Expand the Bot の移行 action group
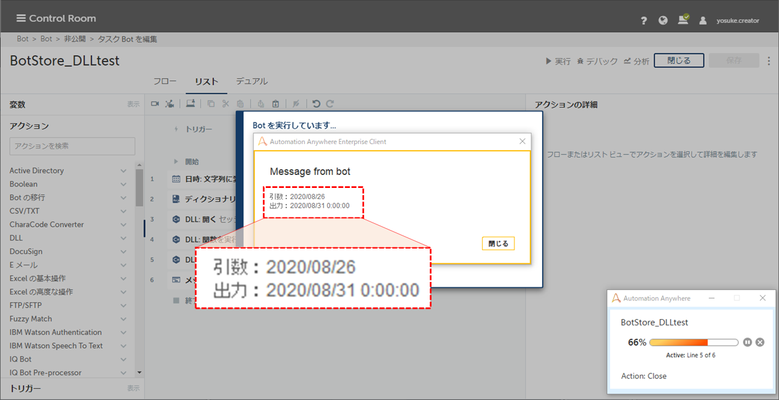This screenshot has height=400, width=779. tap(124, 198)
